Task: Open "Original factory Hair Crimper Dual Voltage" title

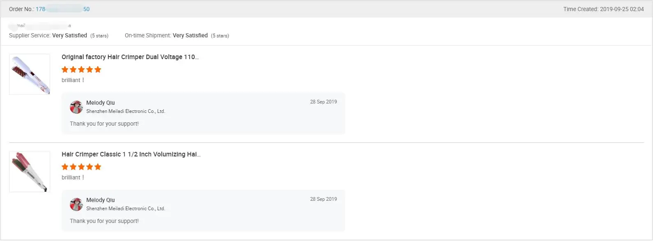Action: point(130,57)
